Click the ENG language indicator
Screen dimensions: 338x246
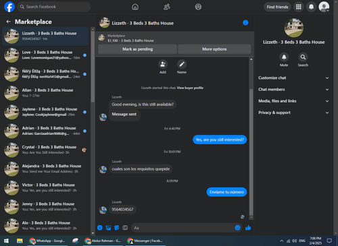(302, 241)
